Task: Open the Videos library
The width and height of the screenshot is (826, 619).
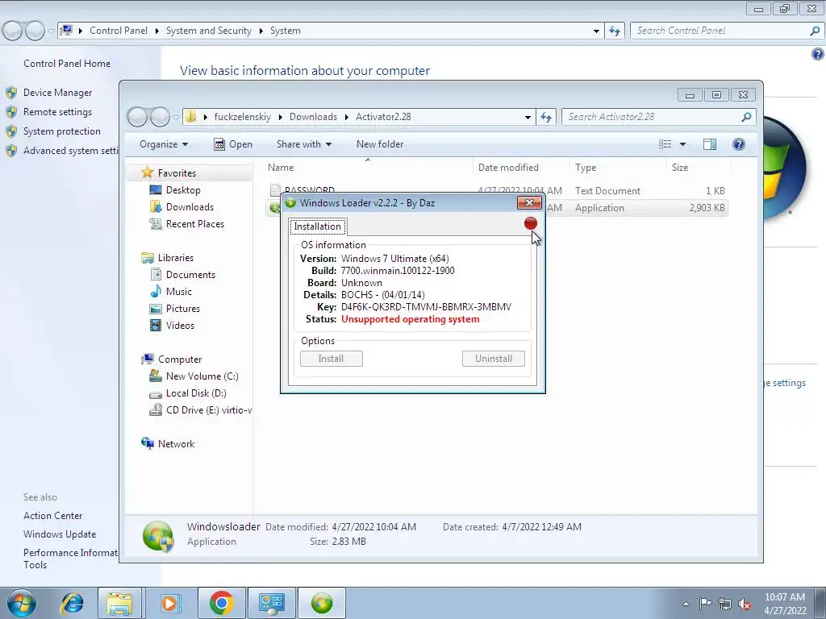Action: (x=180, y=326)
